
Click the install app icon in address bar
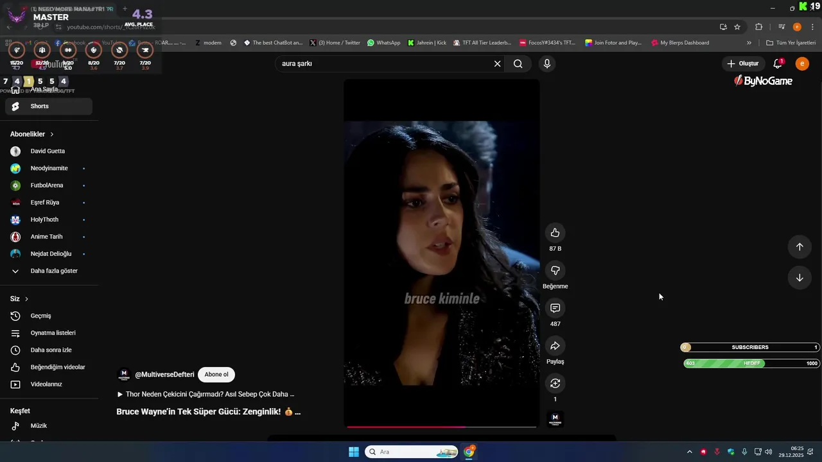click(723, 27)
